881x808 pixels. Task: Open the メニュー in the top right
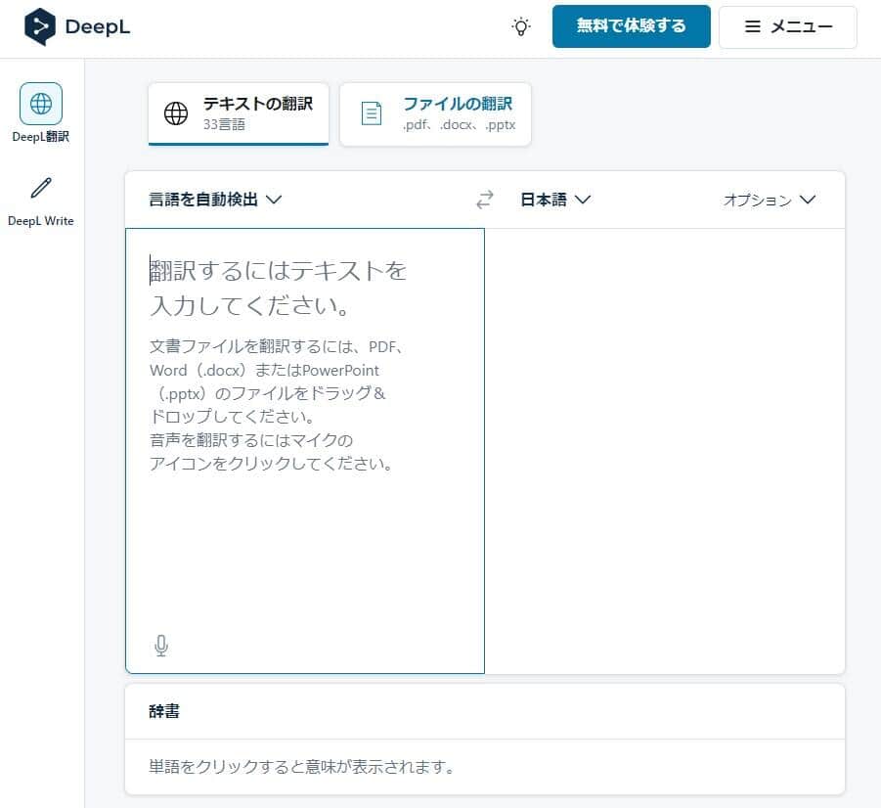[x=787, y=26]
